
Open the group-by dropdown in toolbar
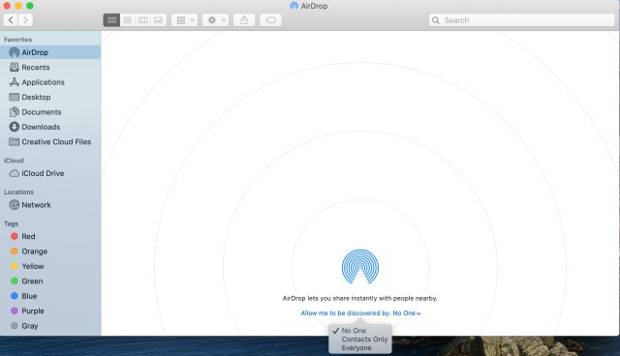click(185, 20)
